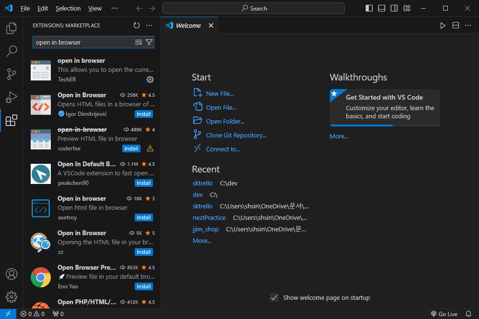Screen dimensions: 479x319
Task: Go back with the left arrow
Action: click(140, 8)
